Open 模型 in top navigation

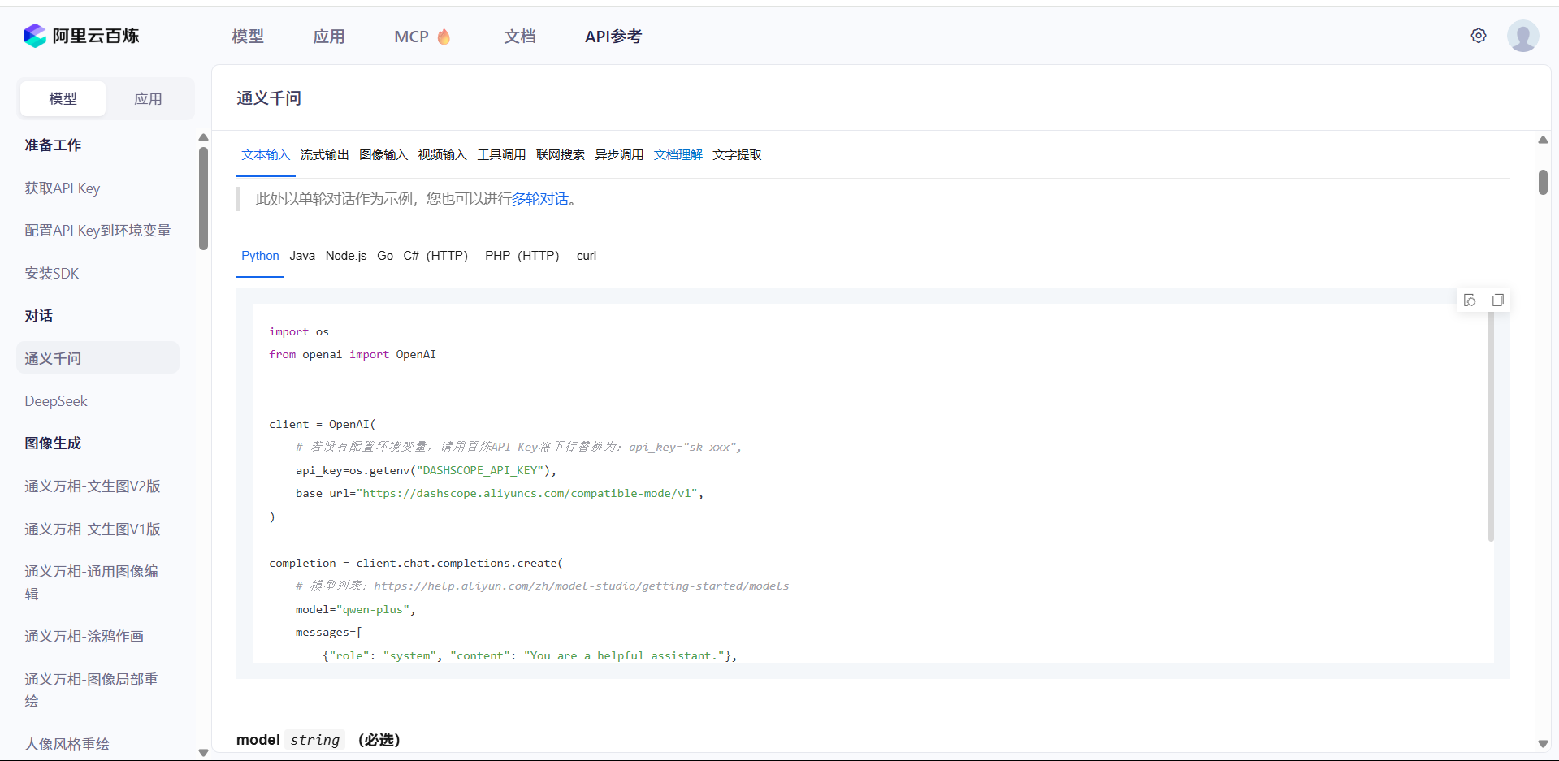coord(248,37)
